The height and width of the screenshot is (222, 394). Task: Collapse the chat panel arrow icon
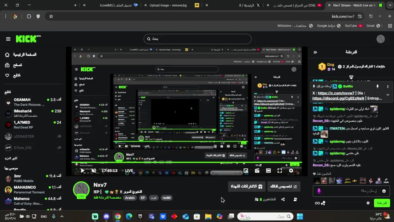[315, 52]
